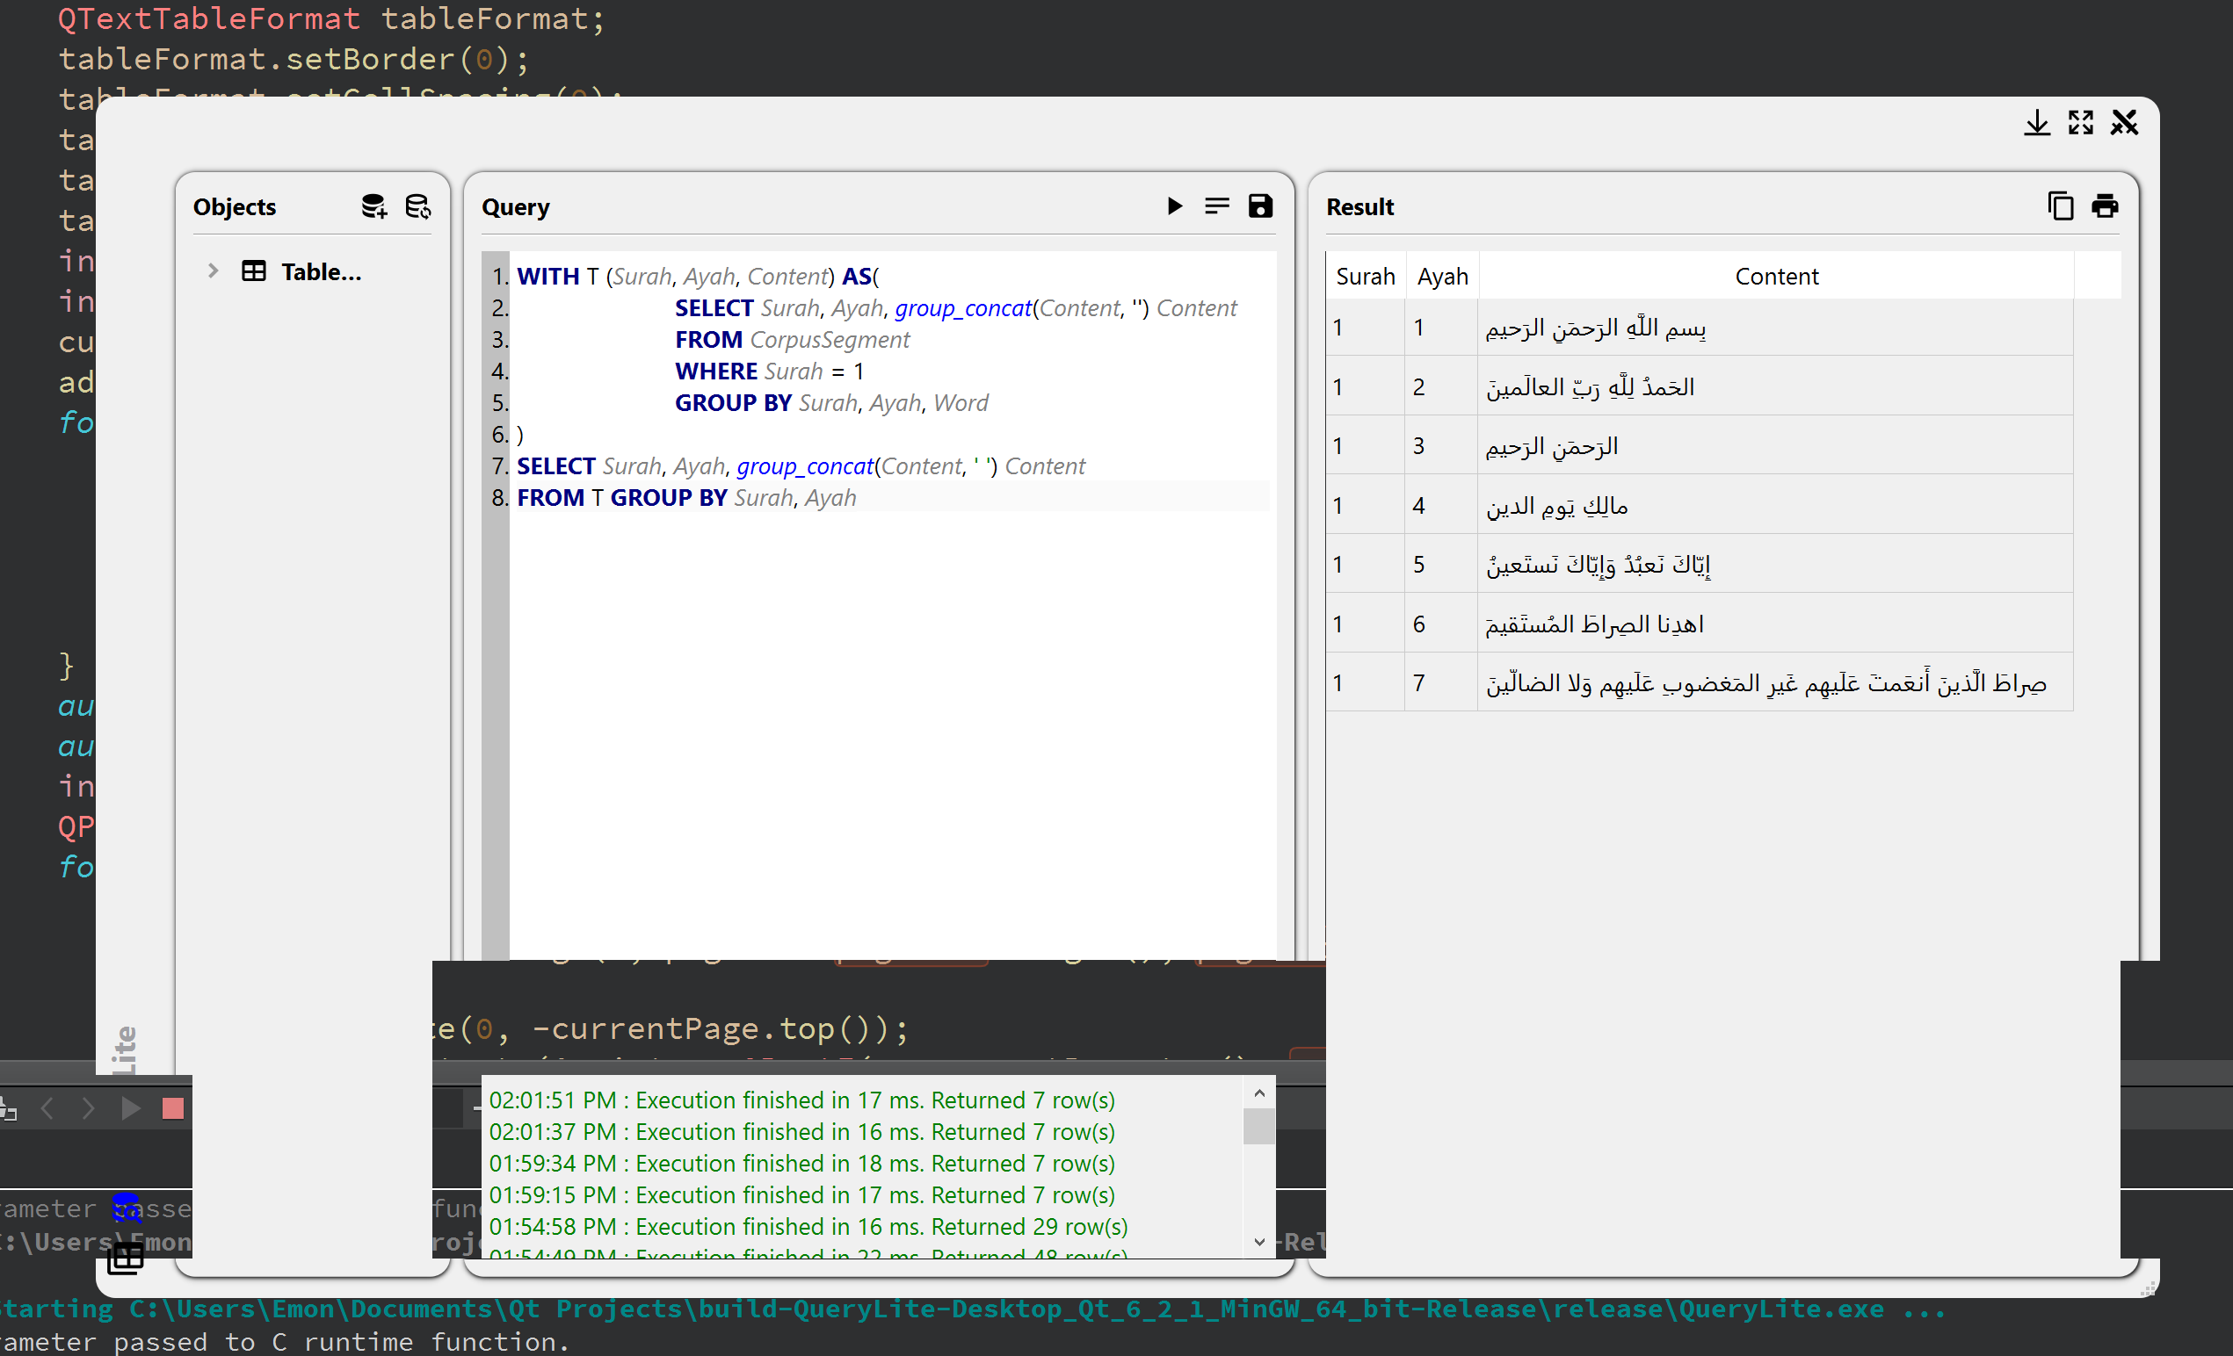Click the blue database search icon
Viewport: 2233px width, 1356px height.
[x=126, y=1208]
